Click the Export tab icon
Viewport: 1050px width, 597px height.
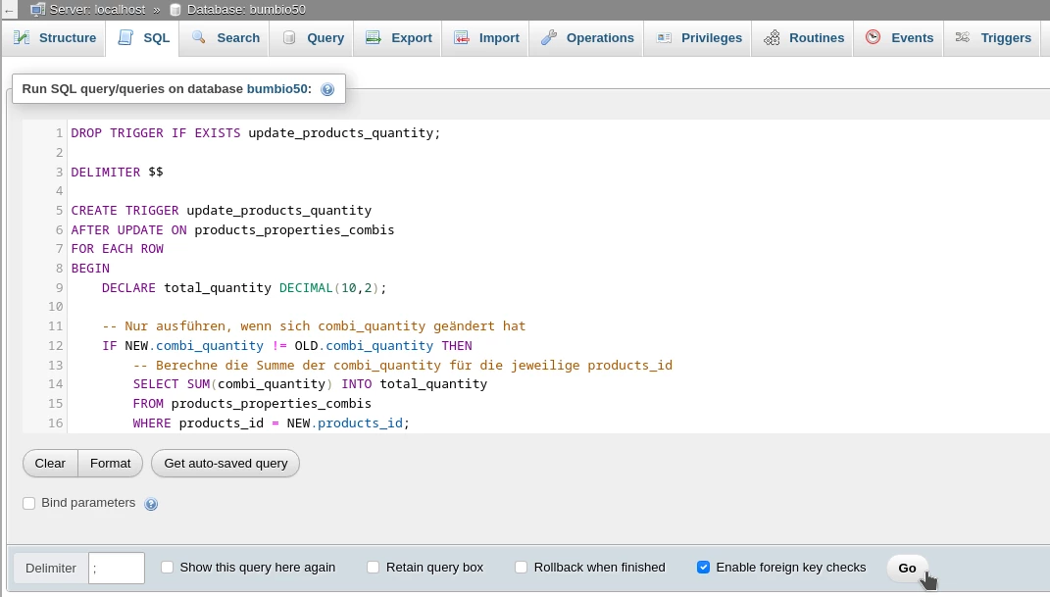tap(373, 37)
